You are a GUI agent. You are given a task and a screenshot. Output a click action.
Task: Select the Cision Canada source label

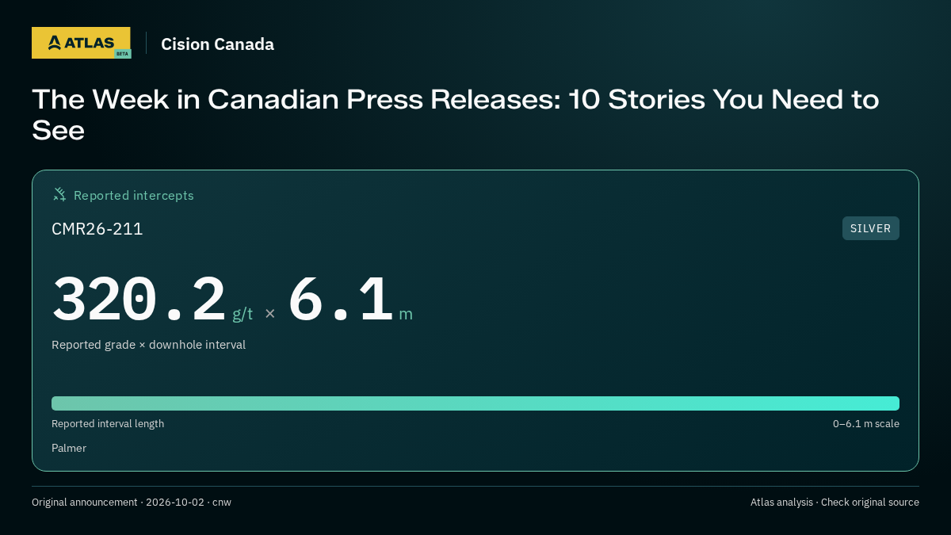tap(217, 44)
